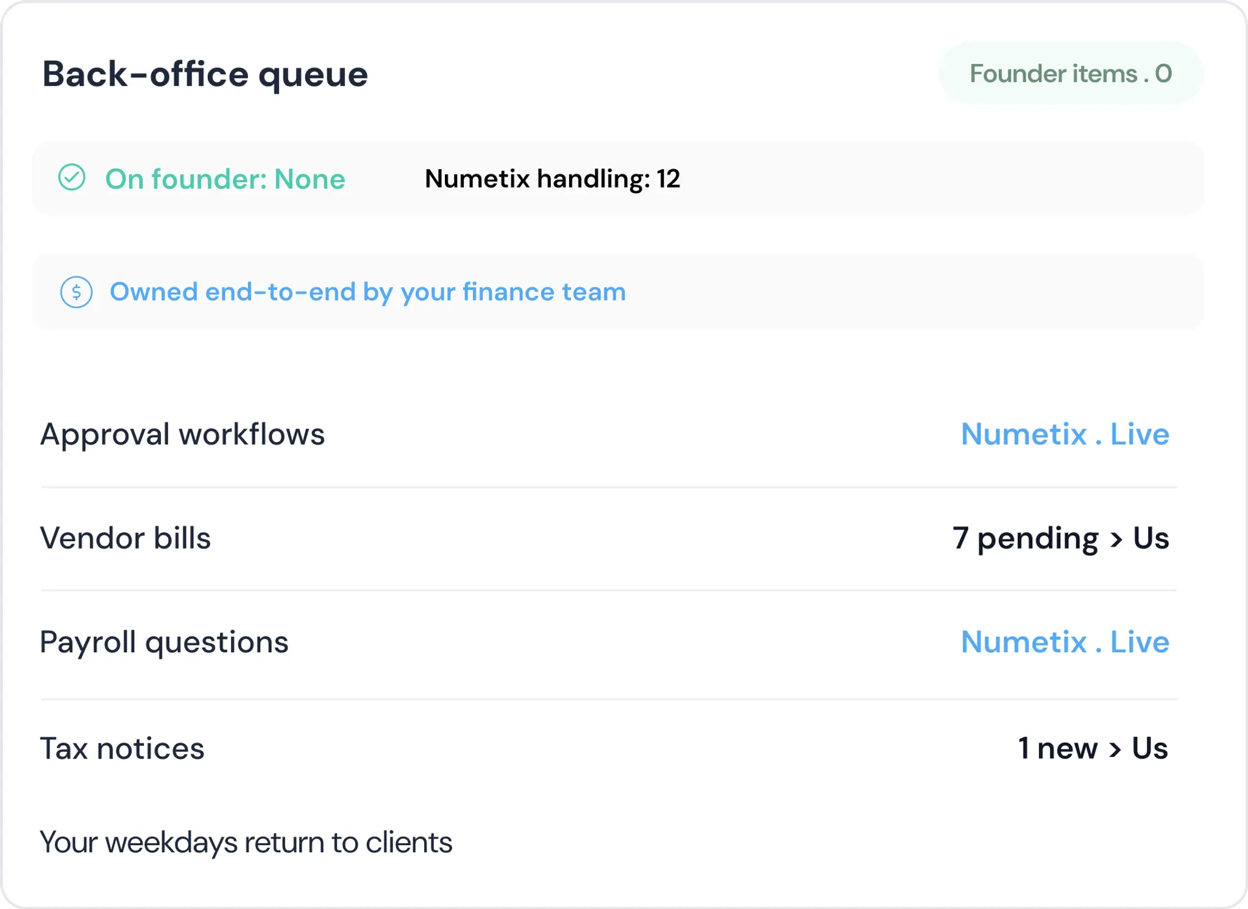Open the Founder items badge

coord(1071,73)
